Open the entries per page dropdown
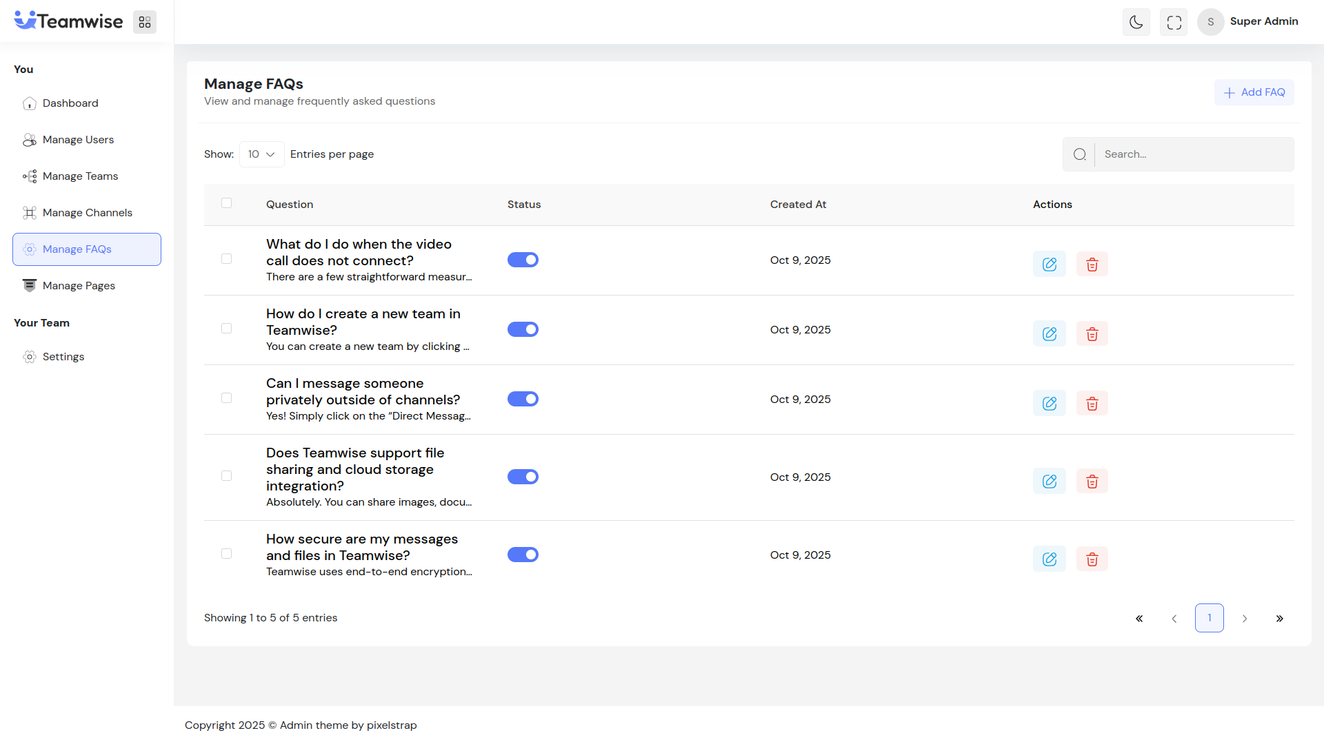1324x744 pixels. click(261, 154)
